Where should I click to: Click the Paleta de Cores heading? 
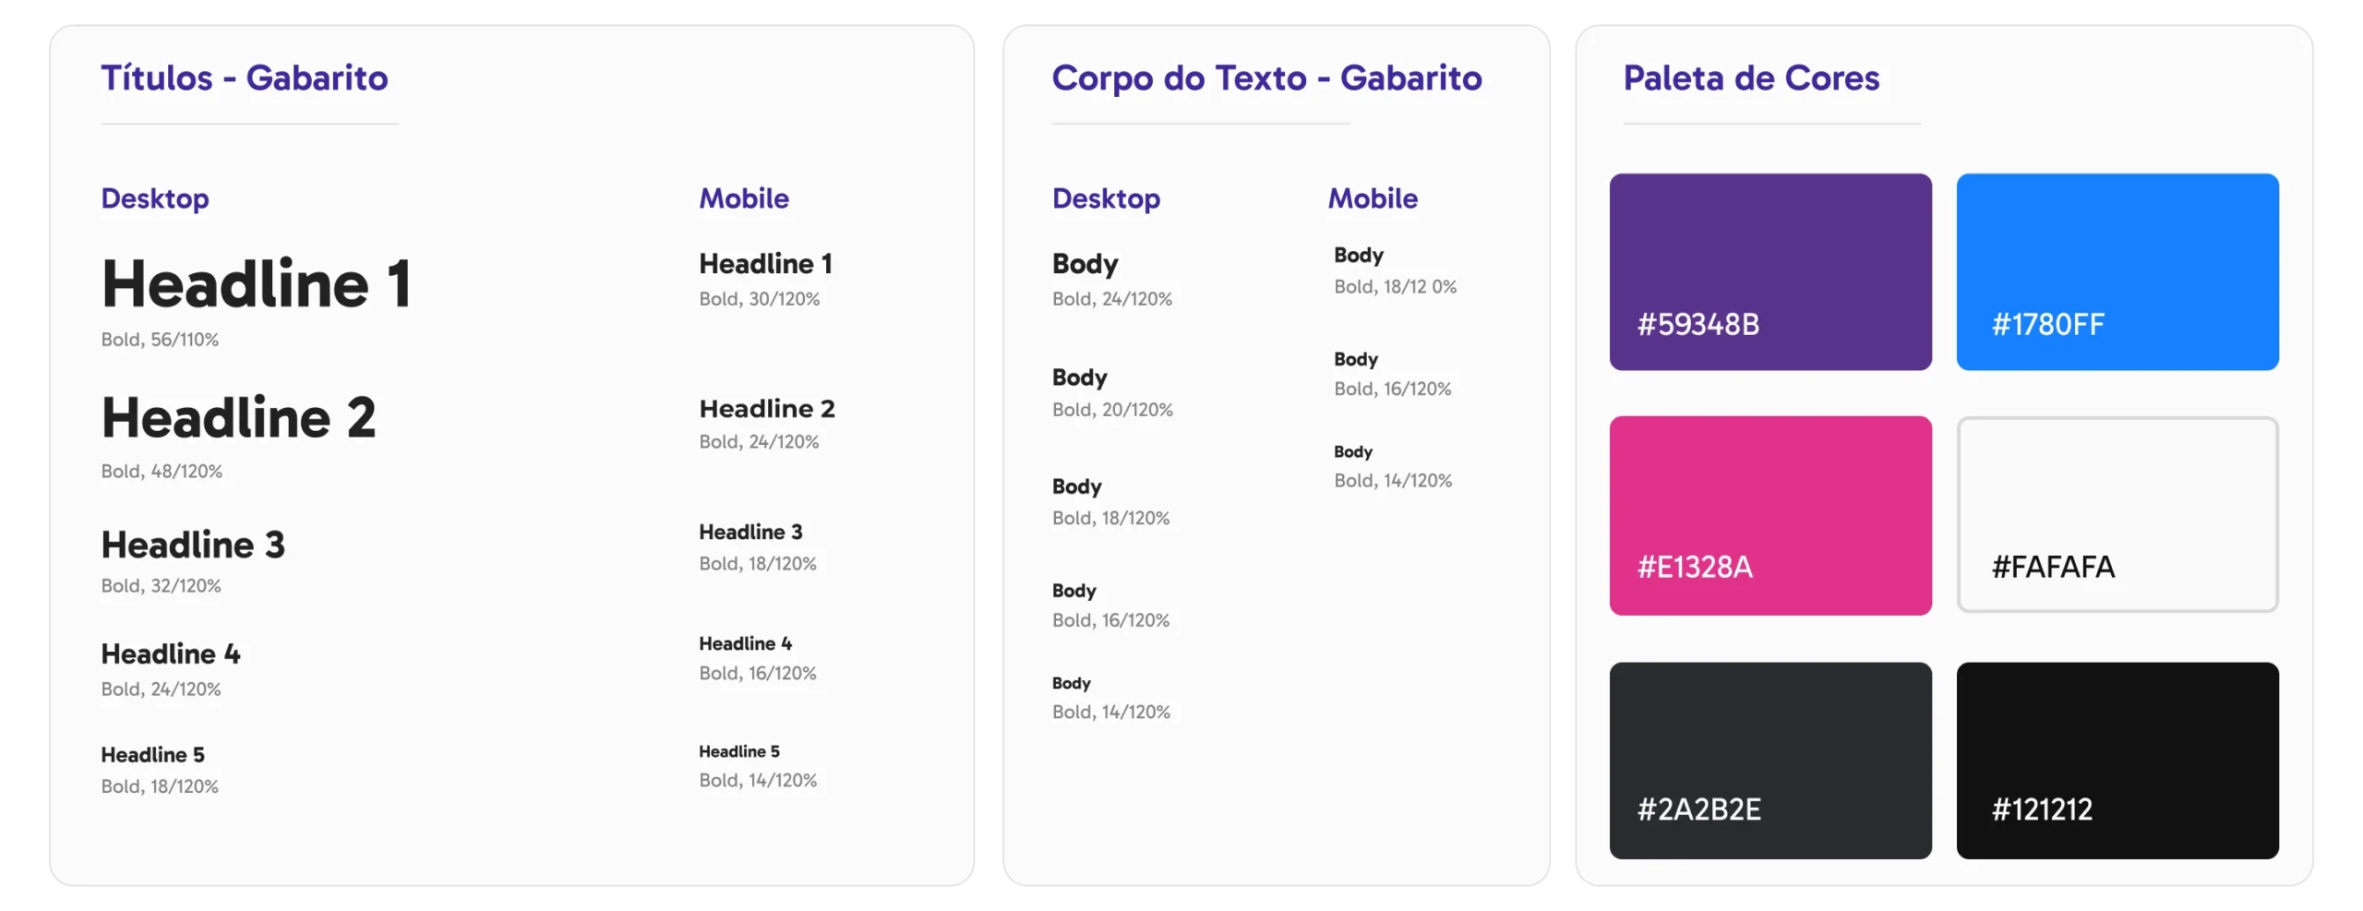click(x=1751, y=78)
